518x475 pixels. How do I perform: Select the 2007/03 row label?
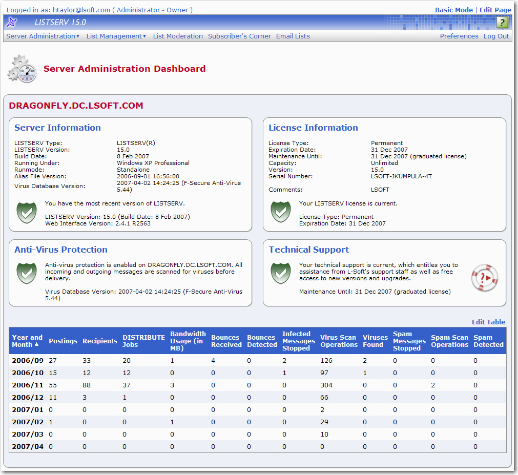pyautogui.click(x=28, y=434)
